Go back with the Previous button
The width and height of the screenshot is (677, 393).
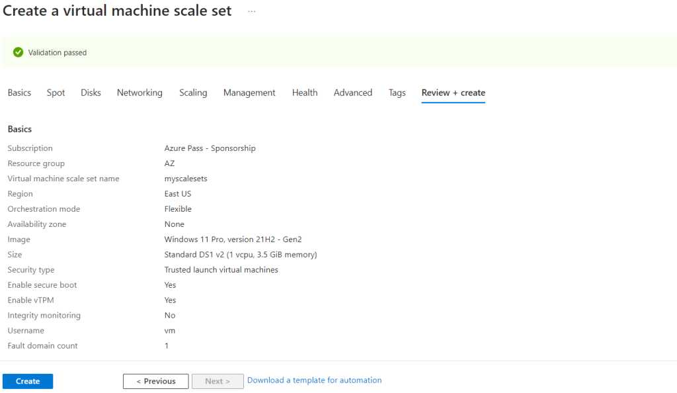(x=156, y=381)
